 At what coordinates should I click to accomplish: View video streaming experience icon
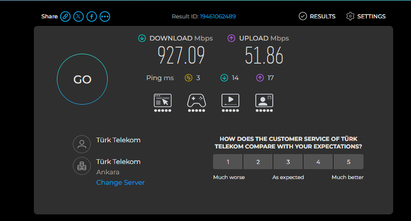pos(230,103)
